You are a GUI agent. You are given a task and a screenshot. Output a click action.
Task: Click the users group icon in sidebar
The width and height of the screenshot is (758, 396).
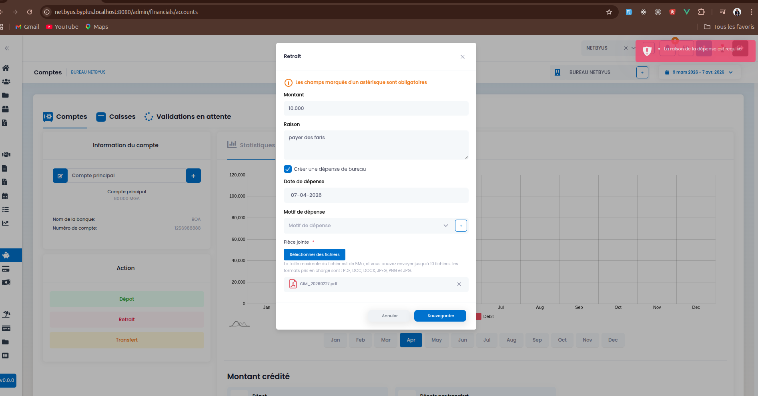tap(6, 82)
